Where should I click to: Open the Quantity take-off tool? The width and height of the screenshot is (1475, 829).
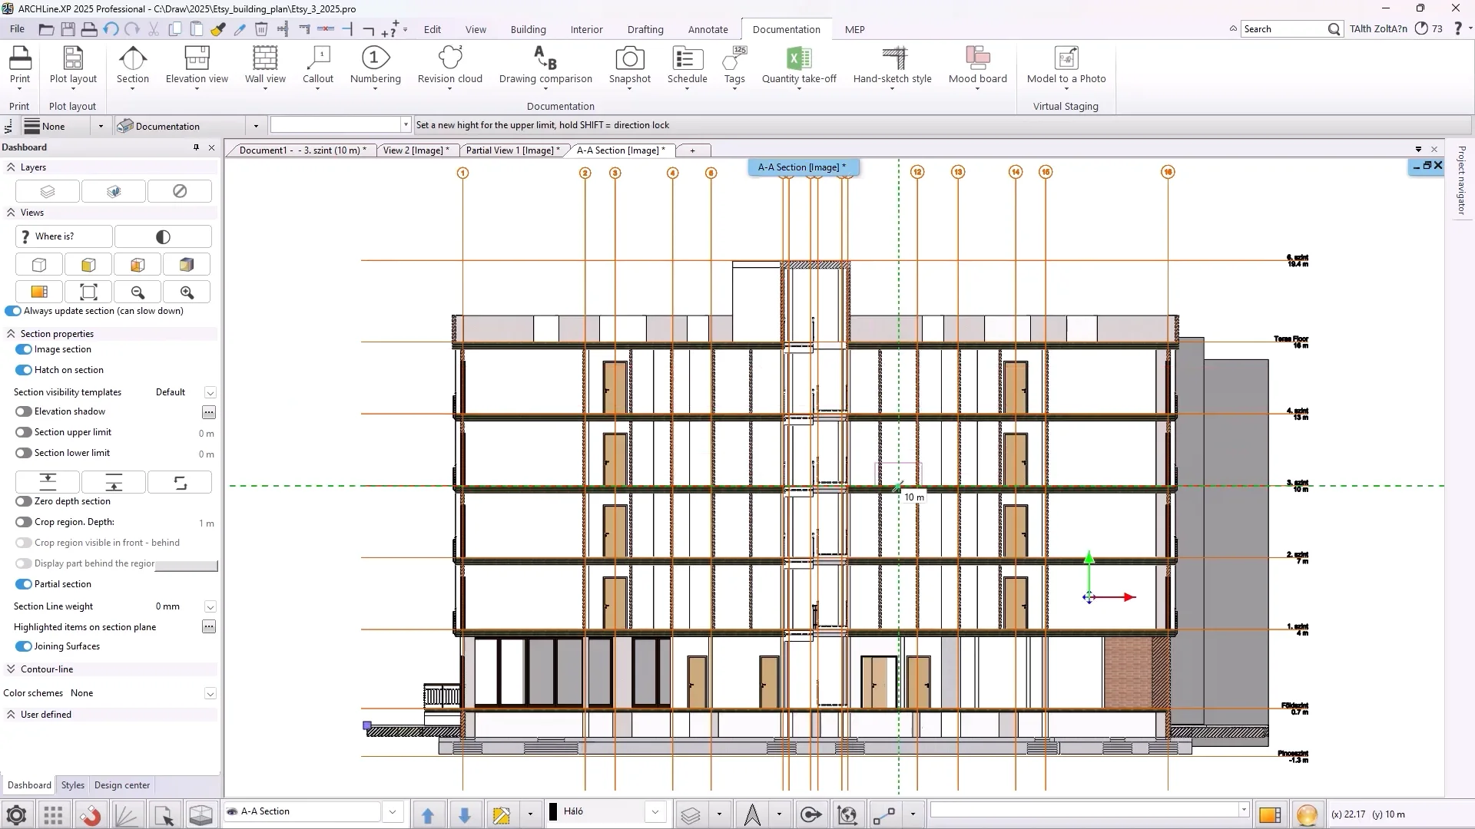[x=798, y=59]
